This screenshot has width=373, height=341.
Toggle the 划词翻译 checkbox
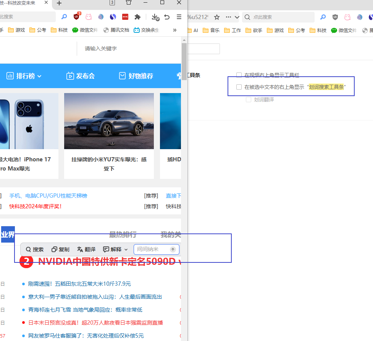[249, 100]
